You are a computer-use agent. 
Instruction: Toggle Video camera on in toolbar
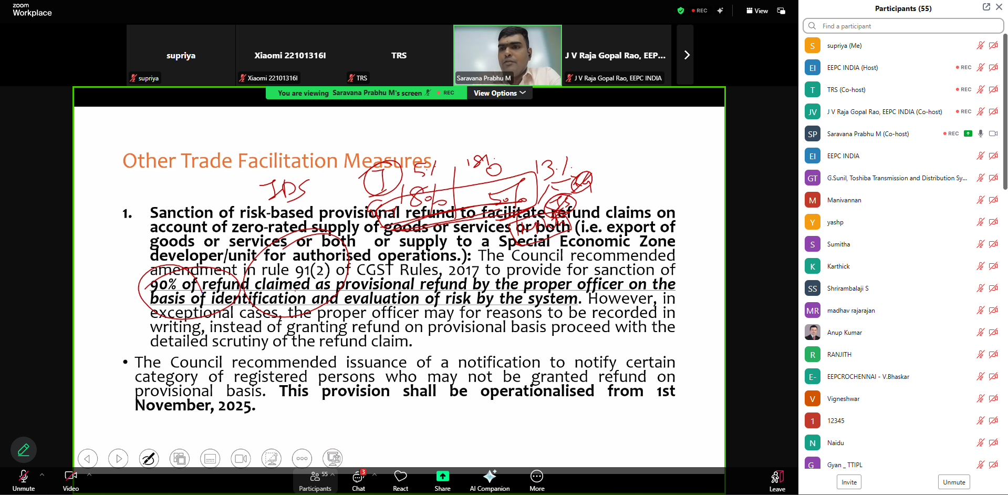70,480
